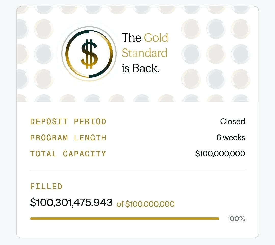Image resolution: width=275 pixels, height=245 pixels.
Task: Click the gold dollar coin logo
Action: tap(89, 54)
